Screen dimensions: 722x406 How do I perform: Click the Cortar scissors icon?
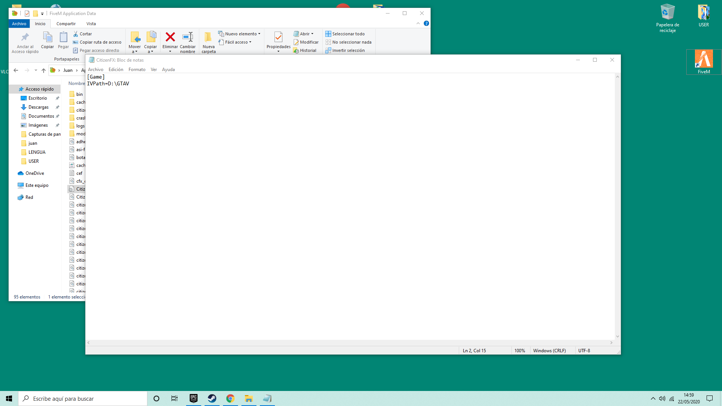point(76,34)
